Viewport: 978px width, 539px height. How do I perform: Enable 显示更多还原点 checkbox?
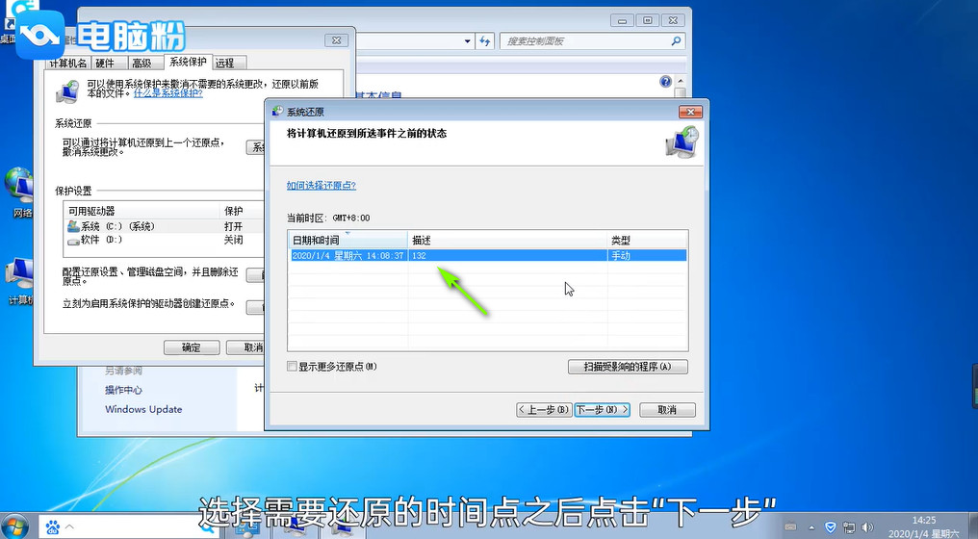[292, 366]
